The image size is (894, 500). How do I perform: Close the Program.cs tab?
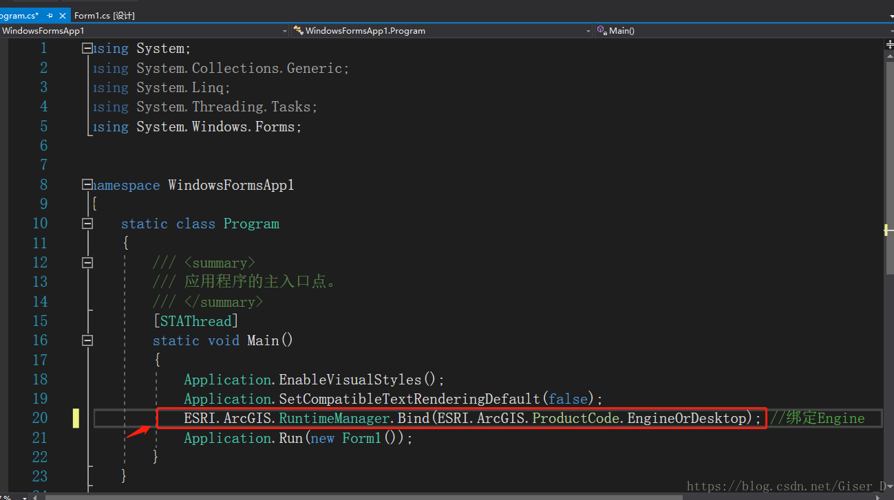(x=63, y=15)
